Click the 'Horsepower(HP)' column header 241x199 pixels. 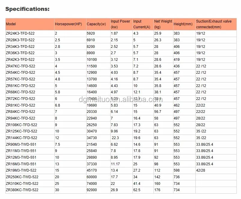(69, 24)
